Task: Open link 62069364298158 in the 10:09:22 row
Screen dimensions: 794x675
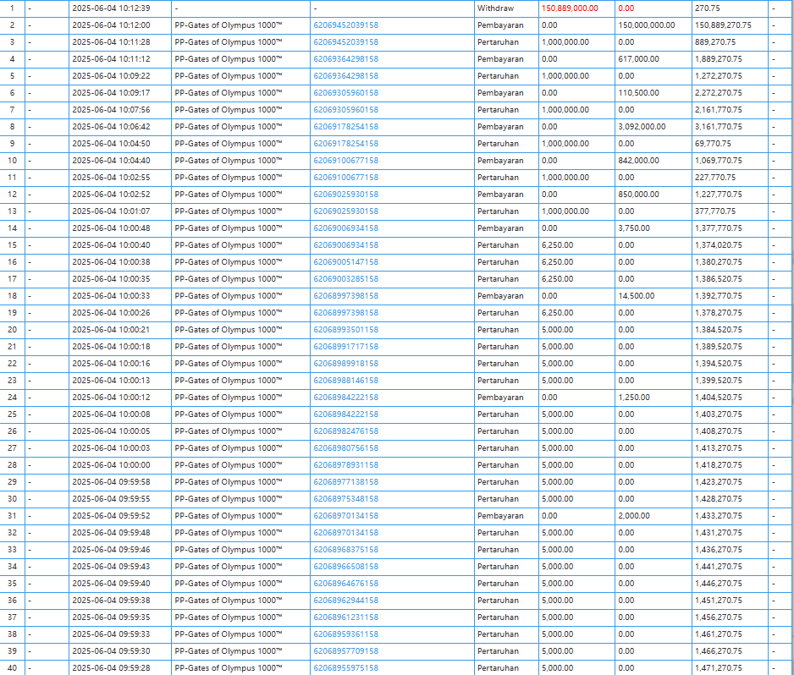Action: [x=346, y=76]
